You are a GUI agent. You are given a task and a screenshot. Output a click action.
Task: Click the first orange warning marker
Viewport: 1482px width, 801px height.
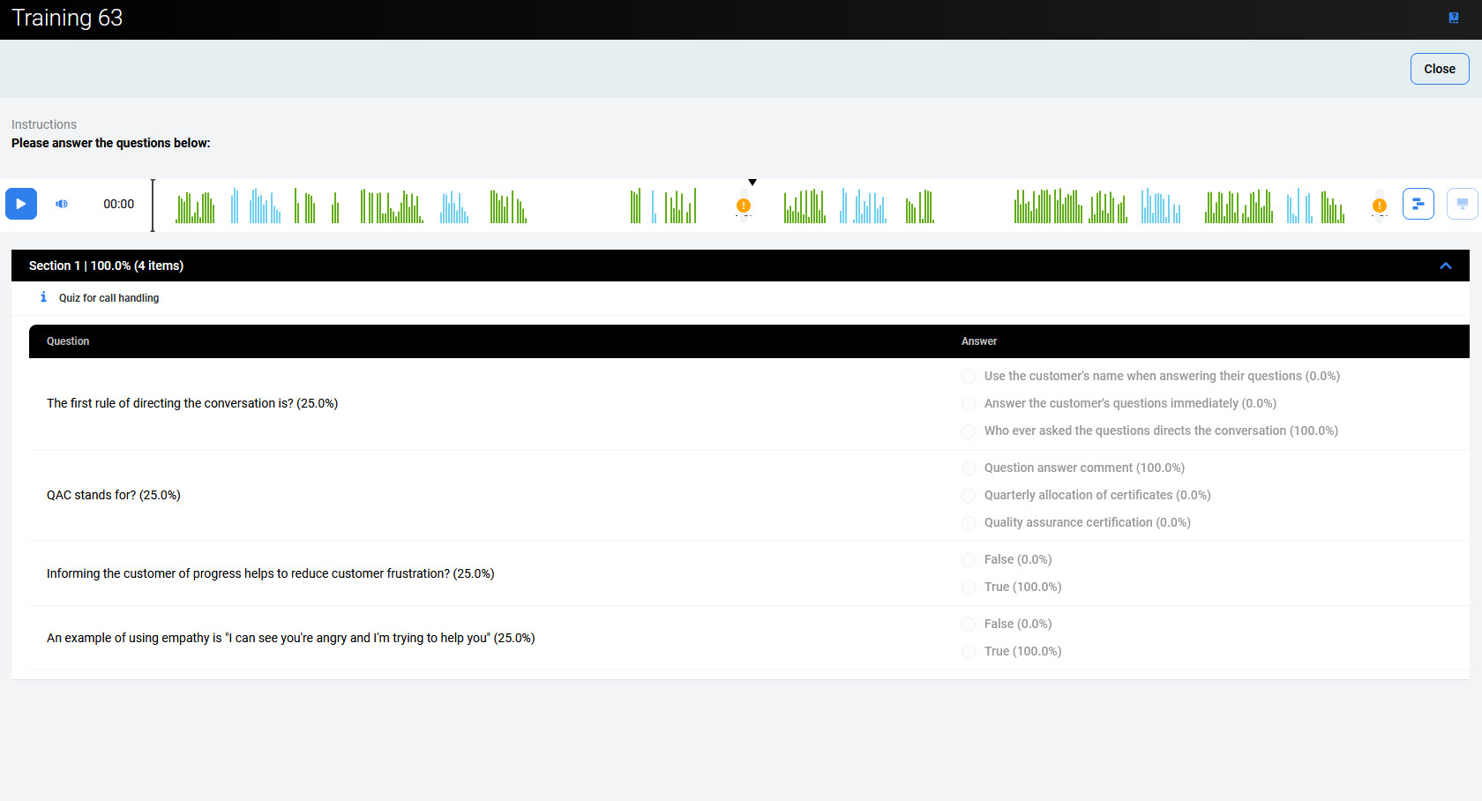coord(744,206)
